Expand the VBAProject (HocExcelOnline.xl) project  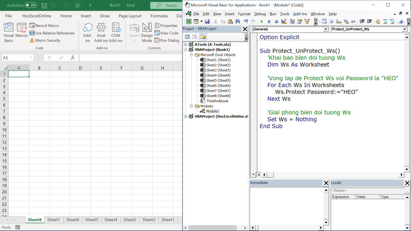click(x=185, y=116)
